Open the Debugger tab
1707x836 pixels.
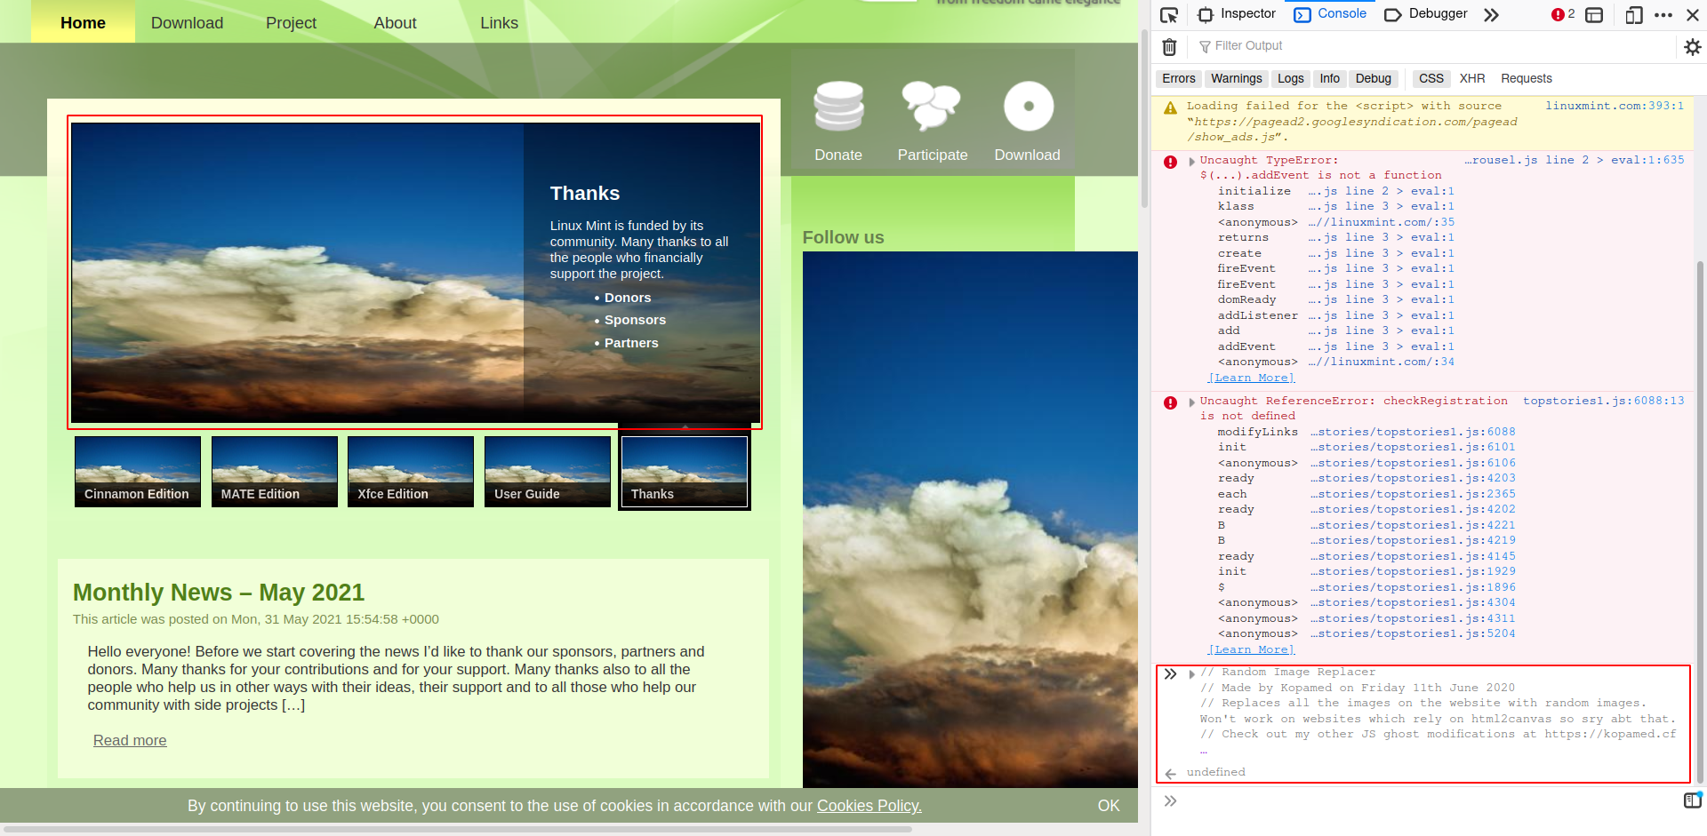pos(1426,14)
